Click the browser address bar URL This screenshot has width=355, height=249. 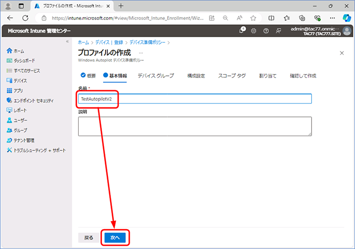click(x=127, y=18)
